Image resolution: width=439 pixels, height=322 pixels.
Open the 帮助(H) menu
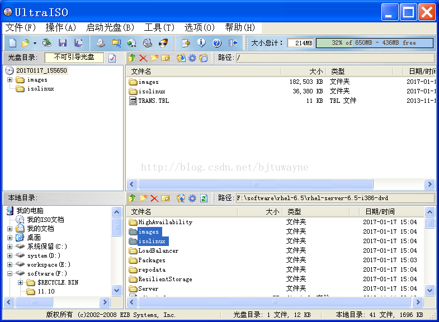point(240,27)
